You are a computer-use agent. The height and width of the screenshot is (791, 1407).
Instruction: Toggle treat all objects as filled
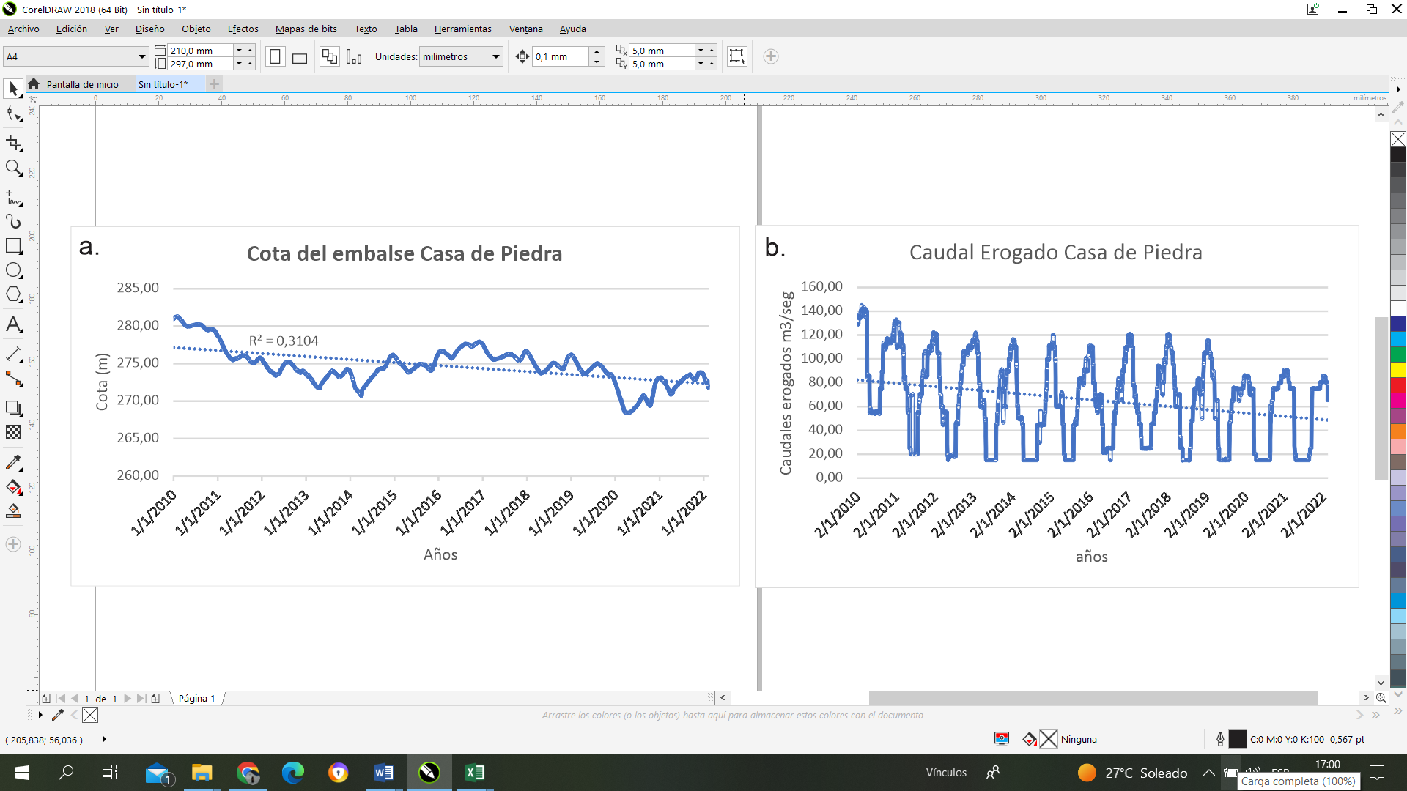coord(736,56)
